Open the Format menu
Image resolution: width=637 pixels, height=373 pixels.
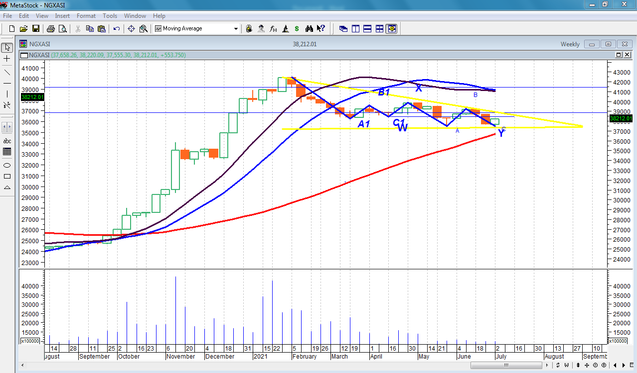pyautogui.click(x=86, y=16)
